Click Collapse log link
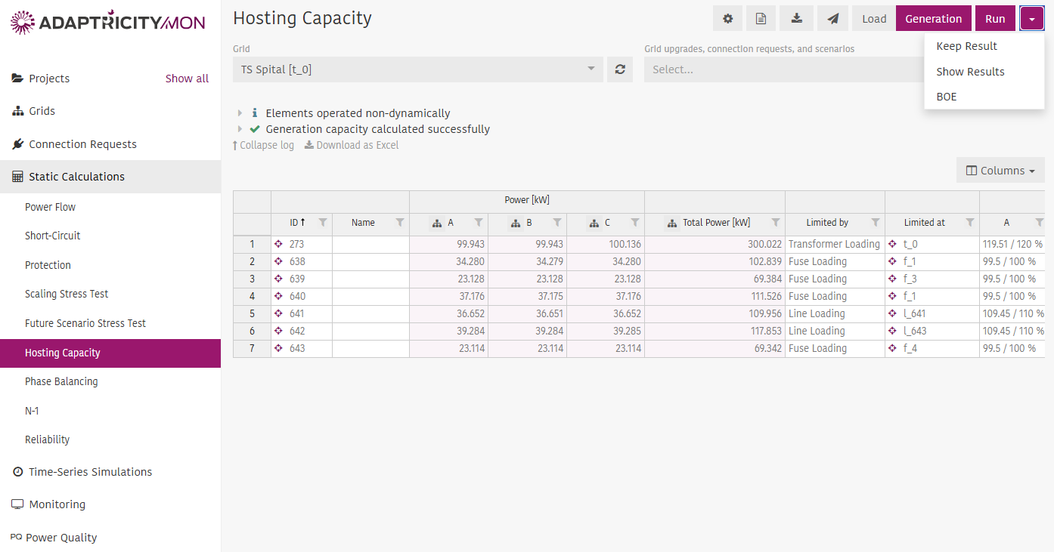 pos(263,145)
